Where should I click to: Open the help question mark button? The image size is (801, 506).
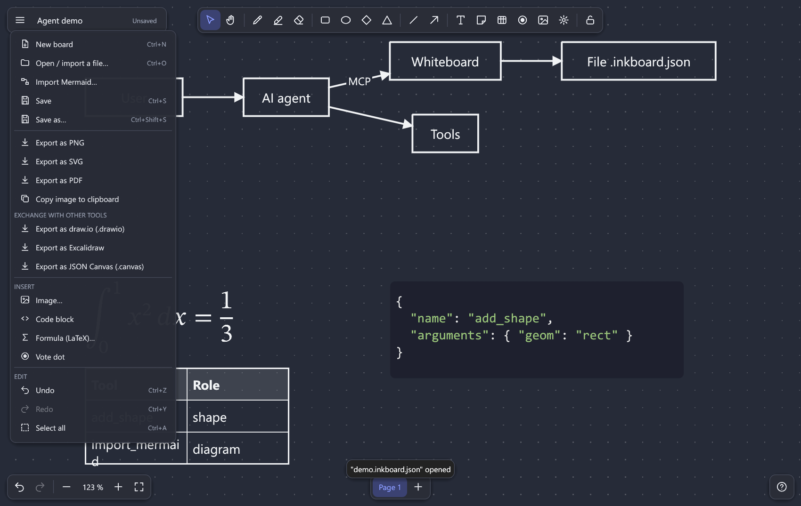click(x=782, y=487)
